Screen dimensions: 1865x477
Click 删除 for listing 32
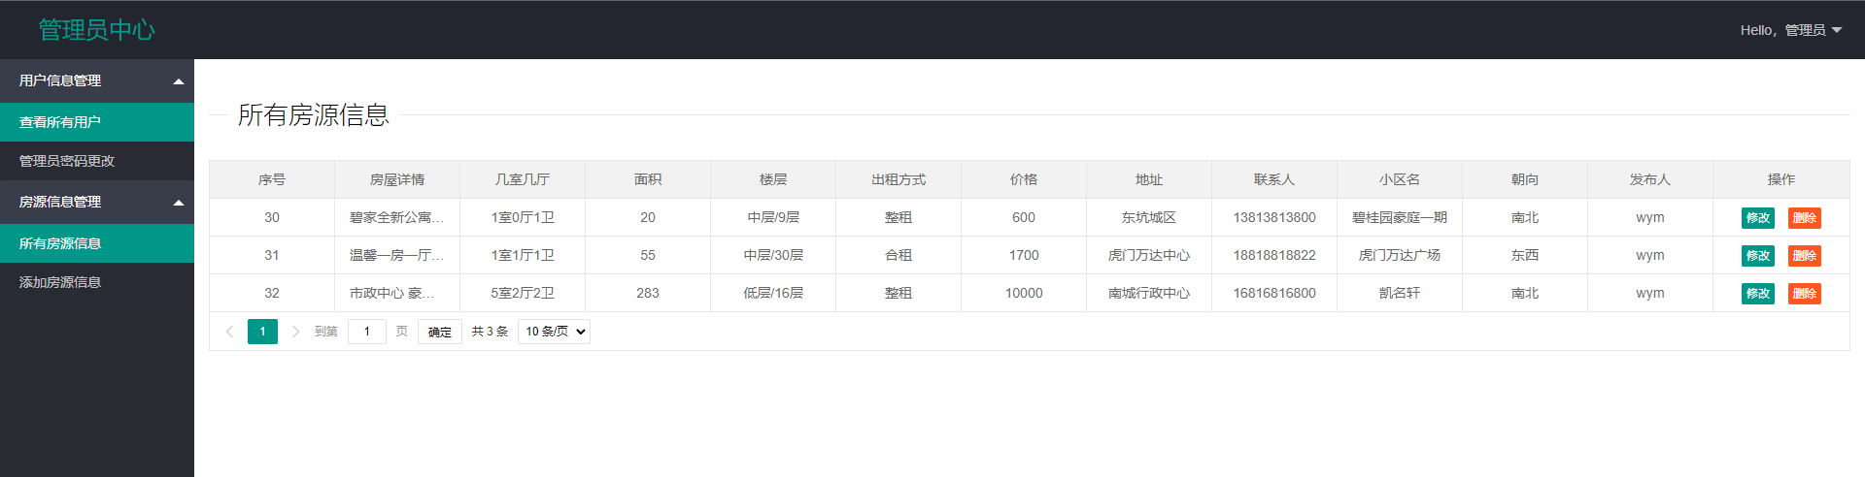click(x=1804, y=294)
